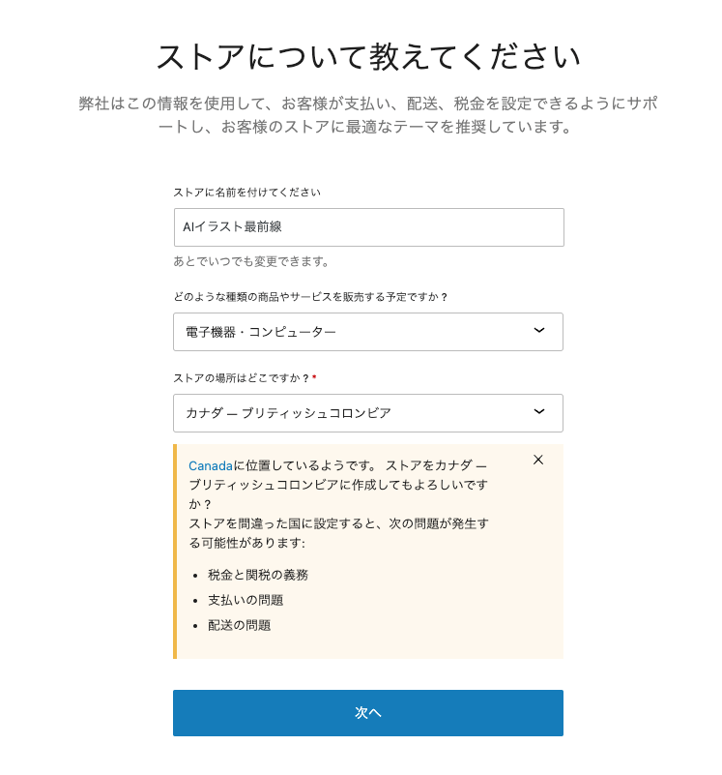Click the orange left border of the notice
Image resolution: width=722 pixels, height=775 pixels.
click(x=175, y=551)
